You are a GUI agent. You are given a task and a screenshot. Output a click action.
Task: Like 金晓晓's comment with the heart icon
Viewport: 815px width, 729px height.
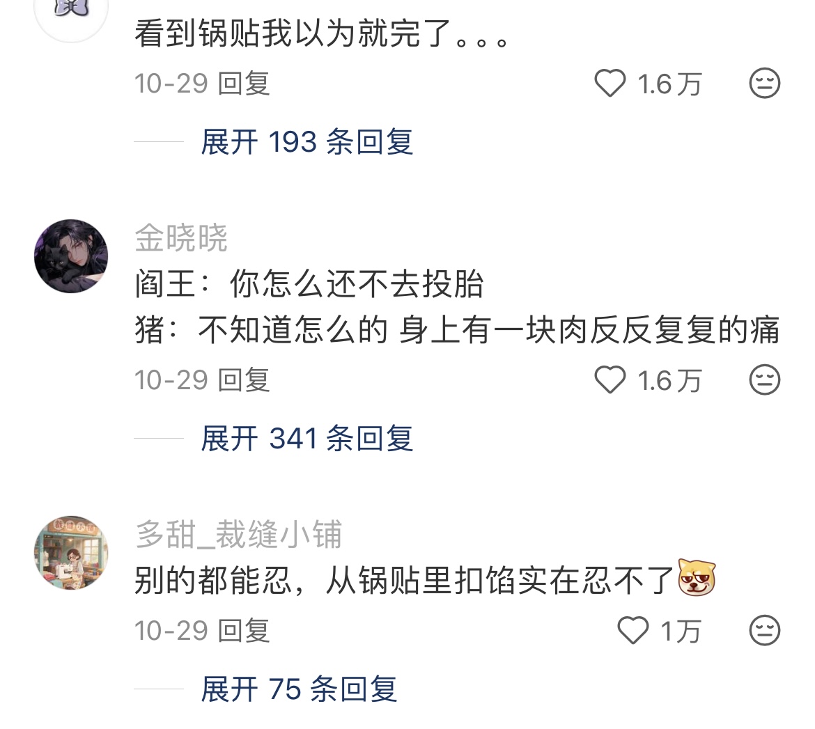click(x=610, y=380)
